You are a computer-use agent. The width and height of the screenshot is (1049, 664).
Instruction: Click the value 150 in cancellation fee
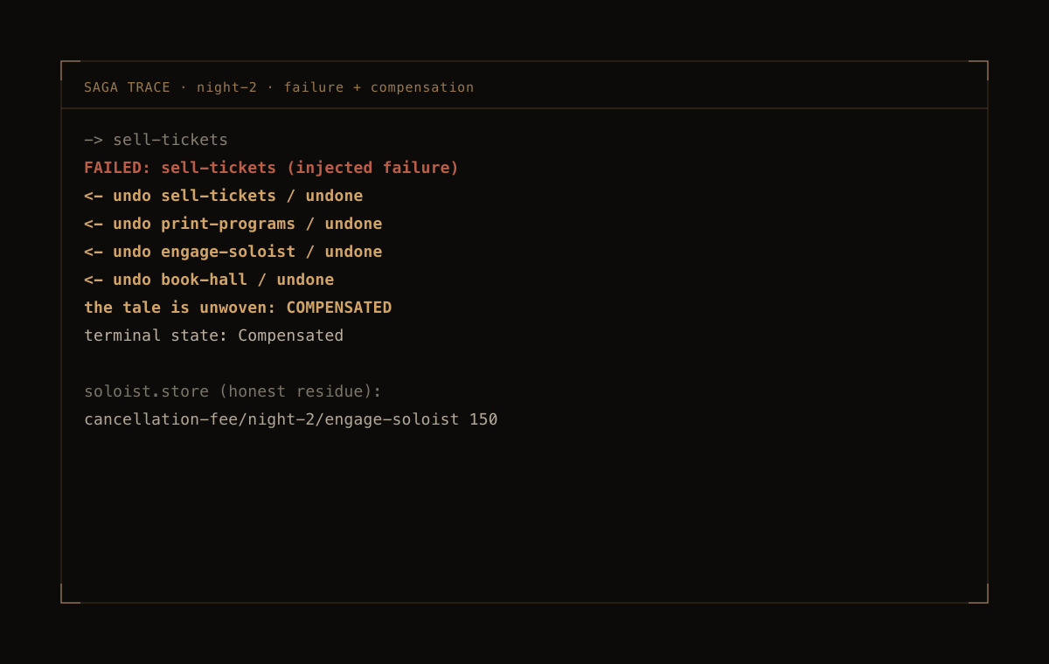[483, 419]
